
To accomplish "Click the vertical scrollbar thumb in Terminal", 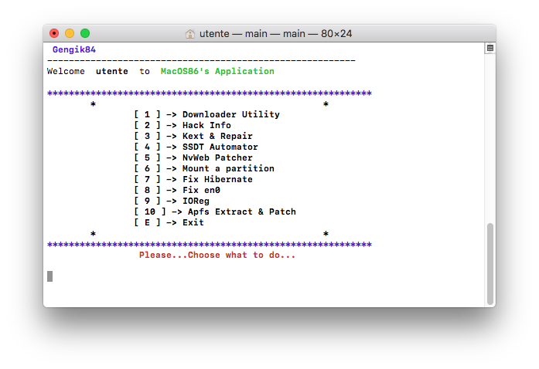I will [490, 263].
